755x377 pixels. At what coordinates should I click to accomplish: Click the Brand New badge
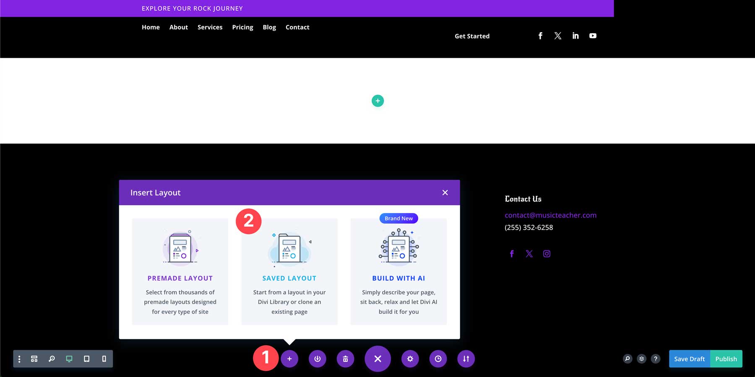coord(398,218)
